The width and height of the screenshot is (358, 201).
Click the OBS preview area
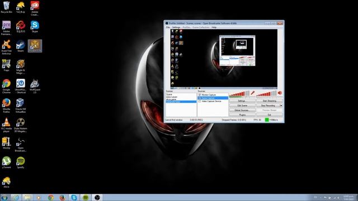tap(224, 59)
